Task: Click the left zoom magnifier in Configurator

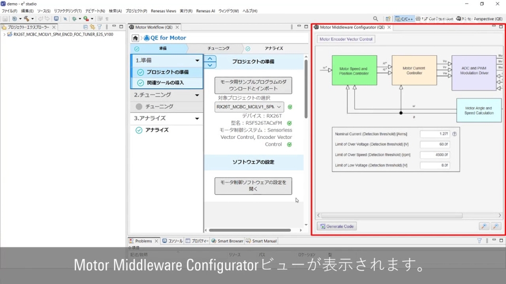Action: pyautogui.click(x=483, y=226)
